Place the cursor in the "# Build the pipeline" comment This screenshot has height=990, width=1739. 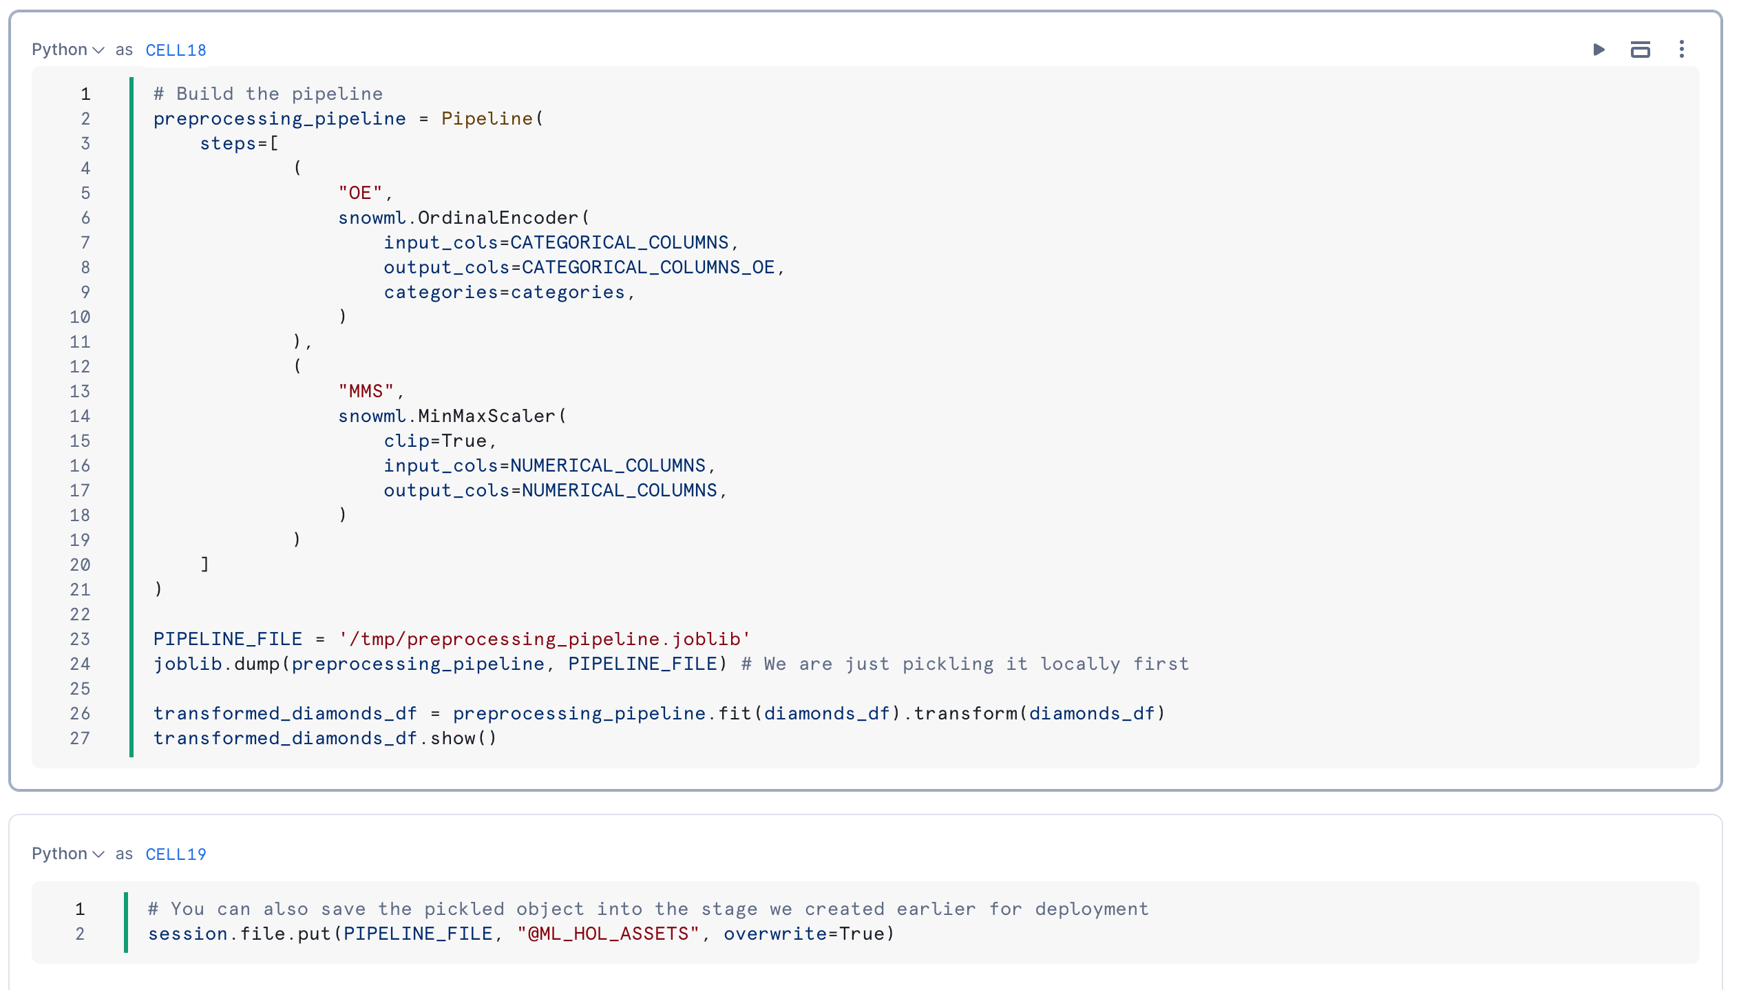[268, 94]
